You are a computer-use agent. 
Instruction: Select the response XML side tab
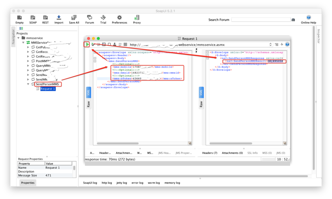[201, 92]
